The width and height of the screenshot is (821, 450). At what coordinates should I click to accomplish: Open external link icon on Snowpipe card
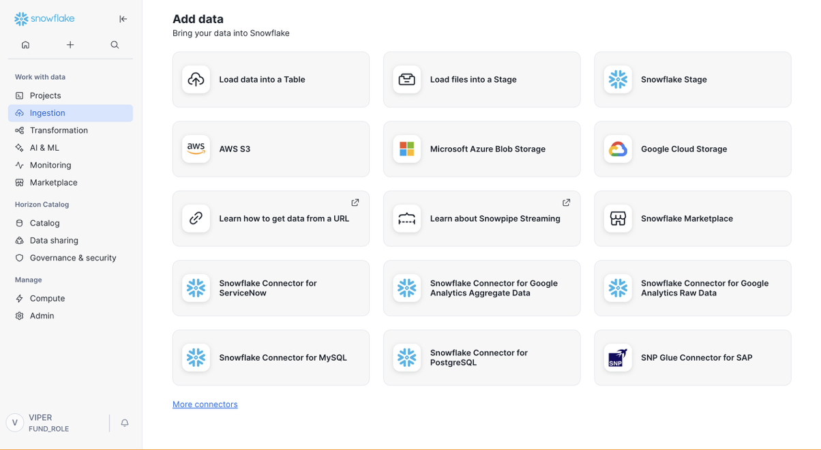click(566, 202)
